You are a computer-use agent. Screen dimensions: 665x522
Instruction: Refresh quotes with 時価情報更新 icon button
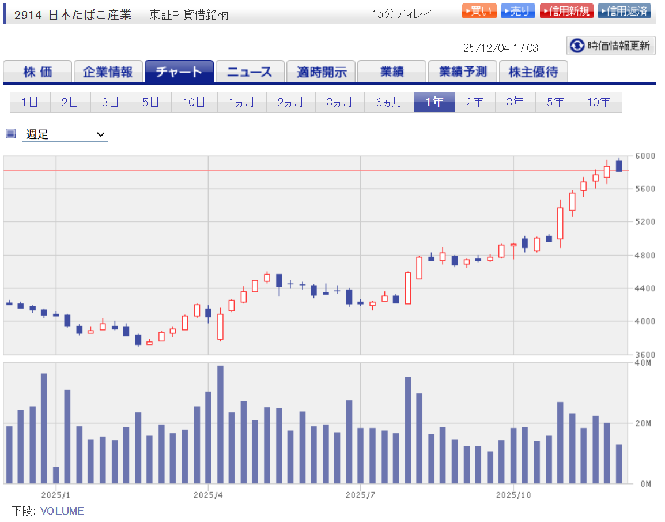tap(611, 46)
